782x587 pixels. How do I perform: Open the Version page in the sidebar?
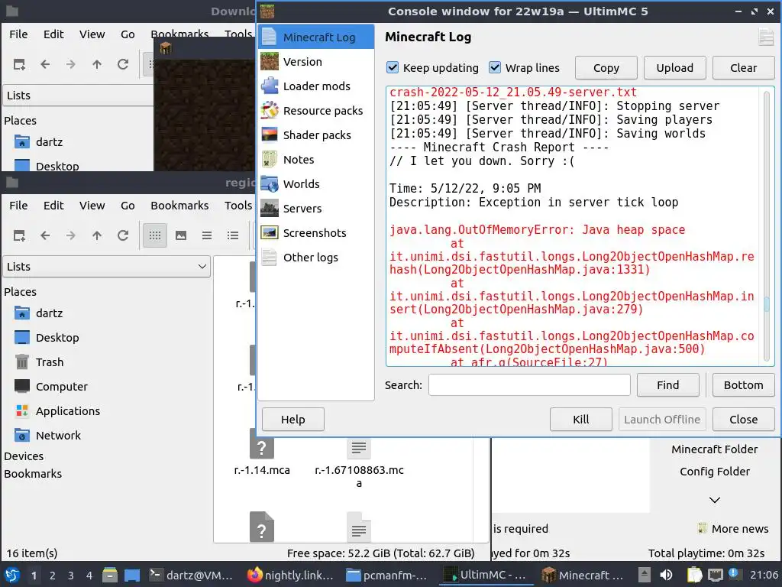tap(316, 61)
